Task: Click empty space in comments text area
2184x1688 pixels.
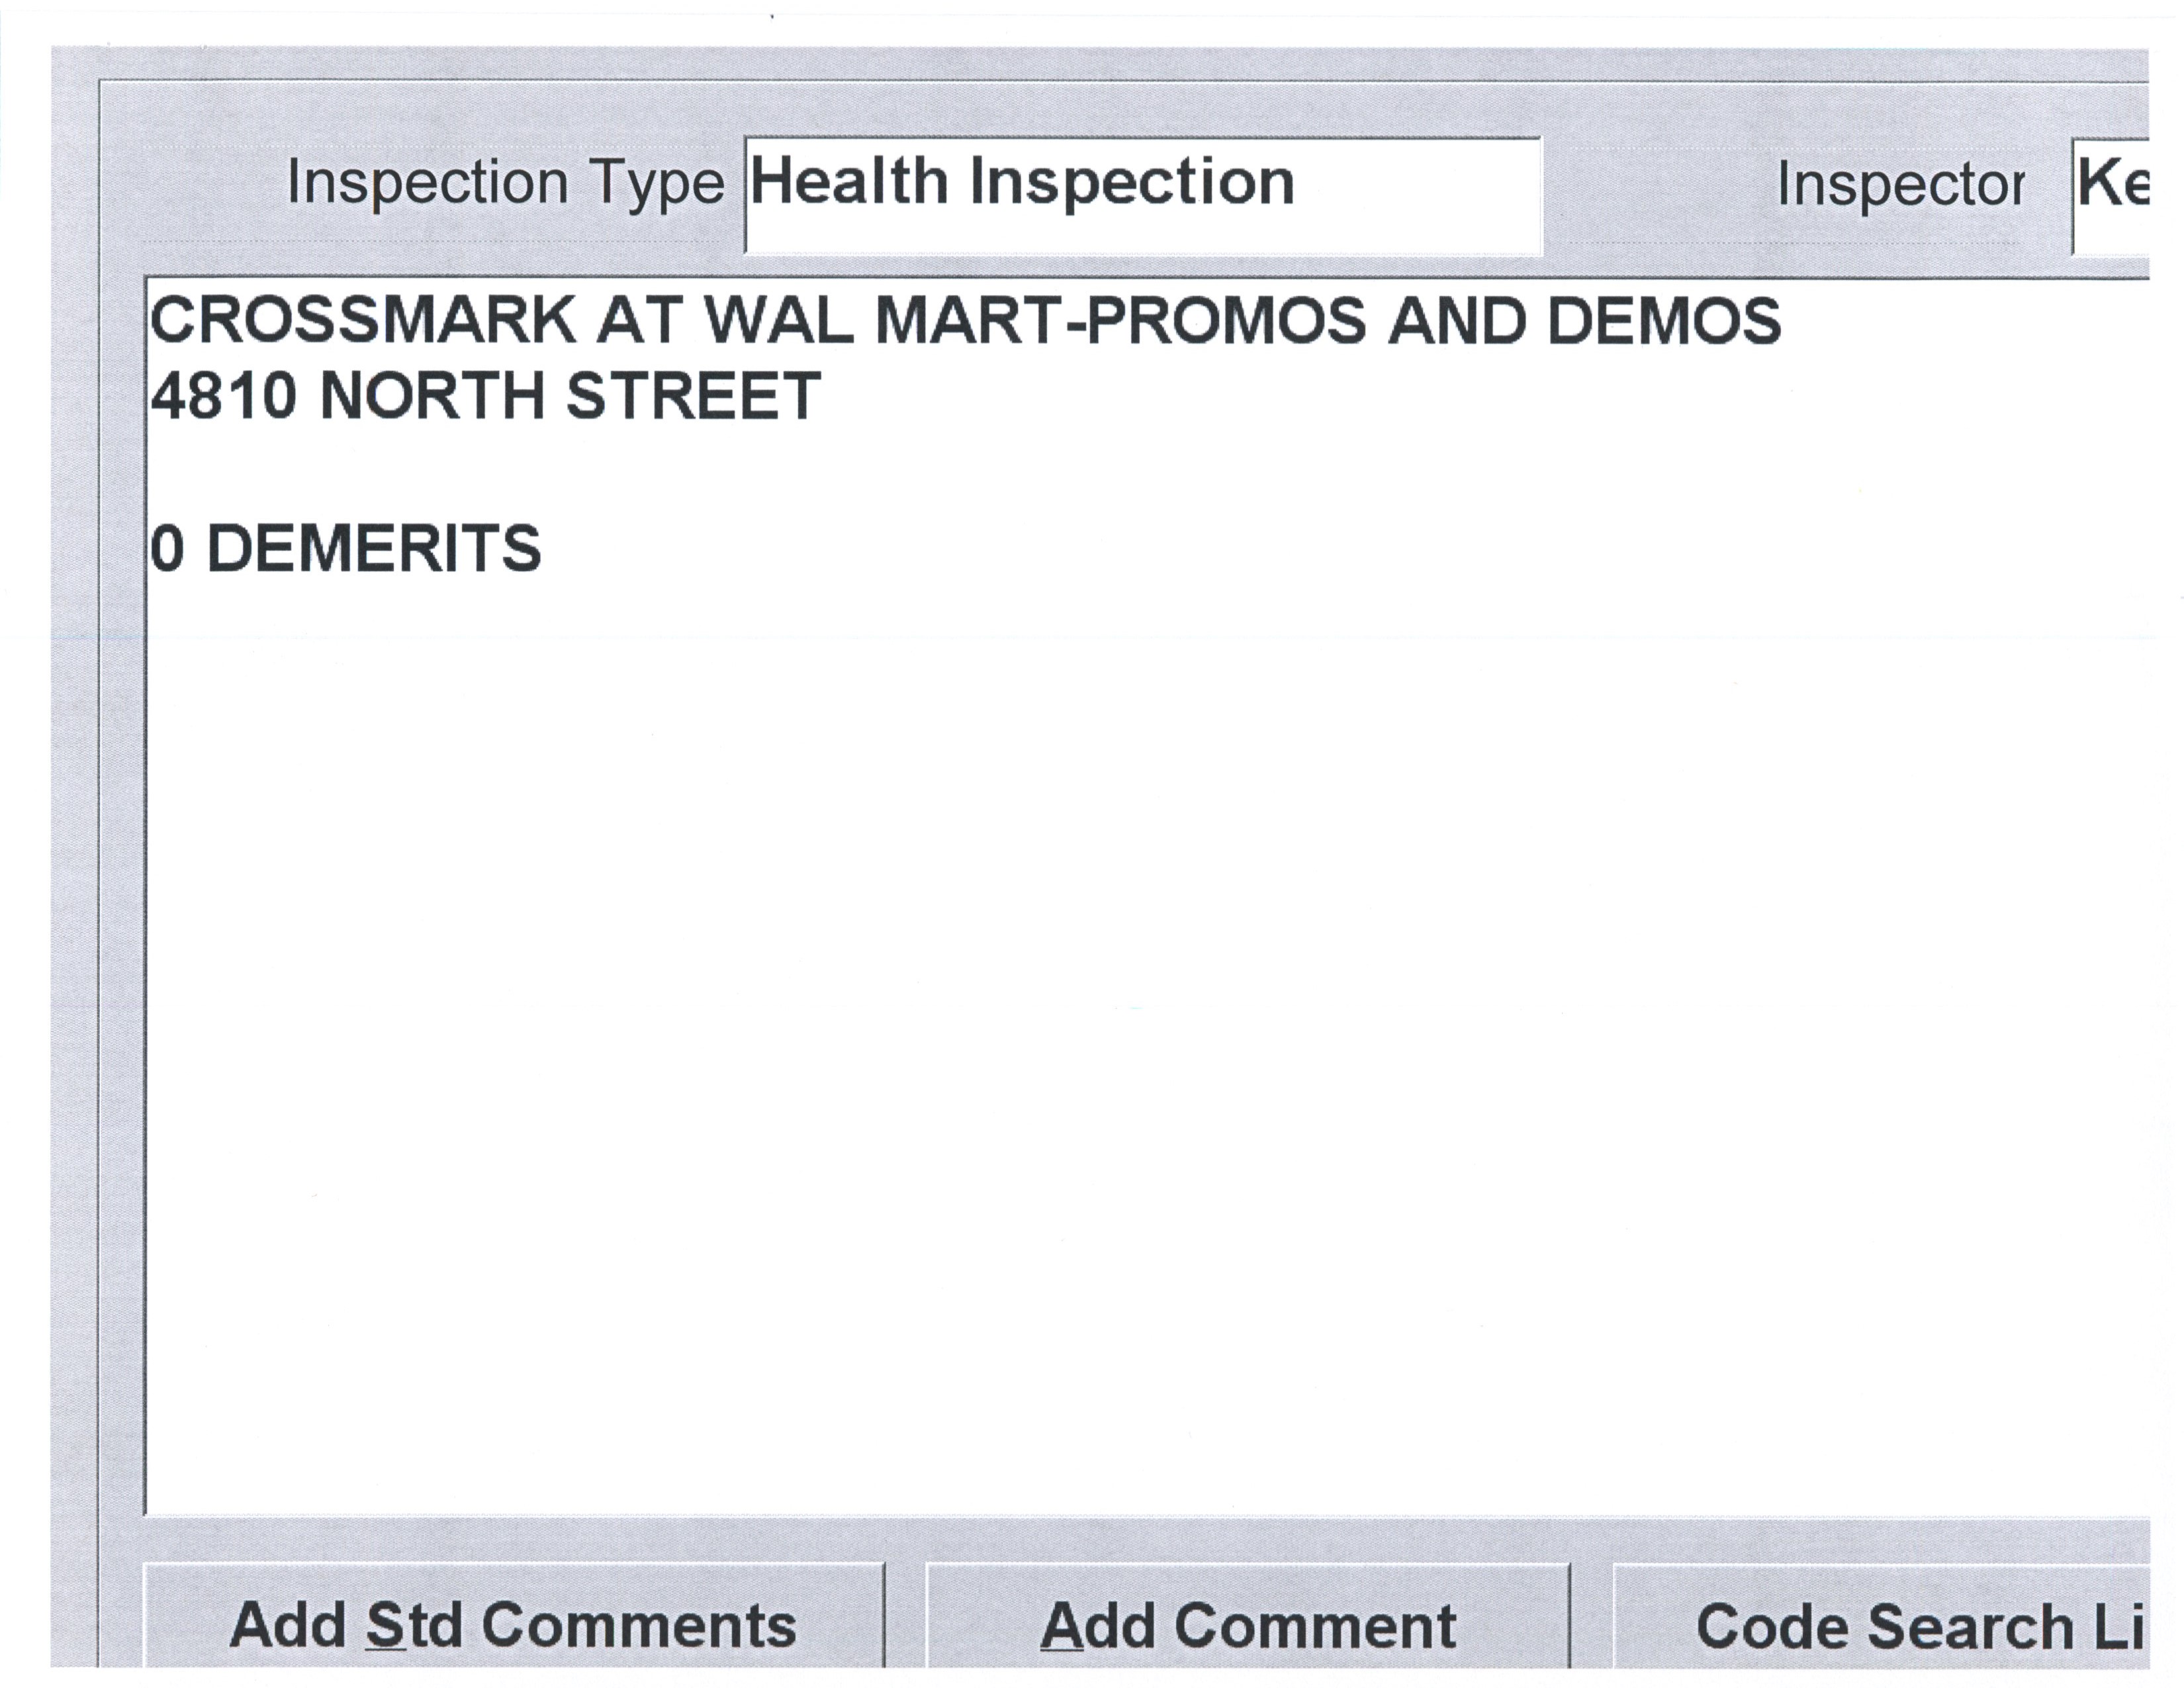Action: [1100, 1000]
